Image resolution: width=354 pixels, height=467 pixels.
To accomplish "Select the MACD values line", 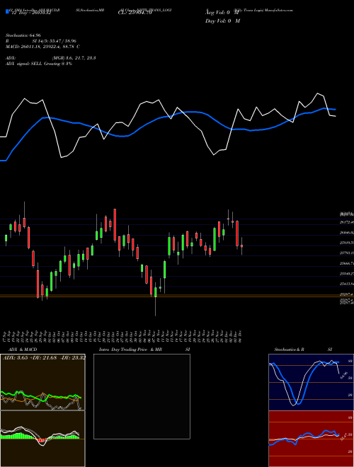I will [42, 47].
